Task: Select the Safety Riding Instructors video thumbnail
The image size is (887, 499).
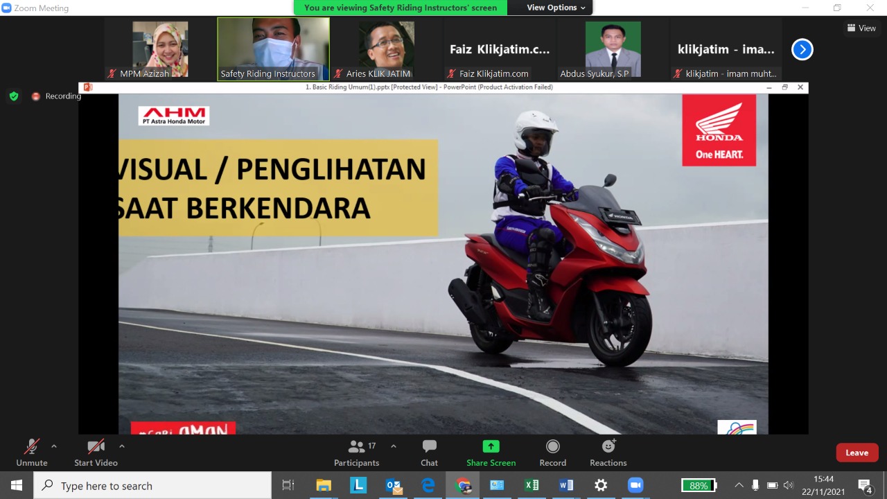Action: pos(273,49)
